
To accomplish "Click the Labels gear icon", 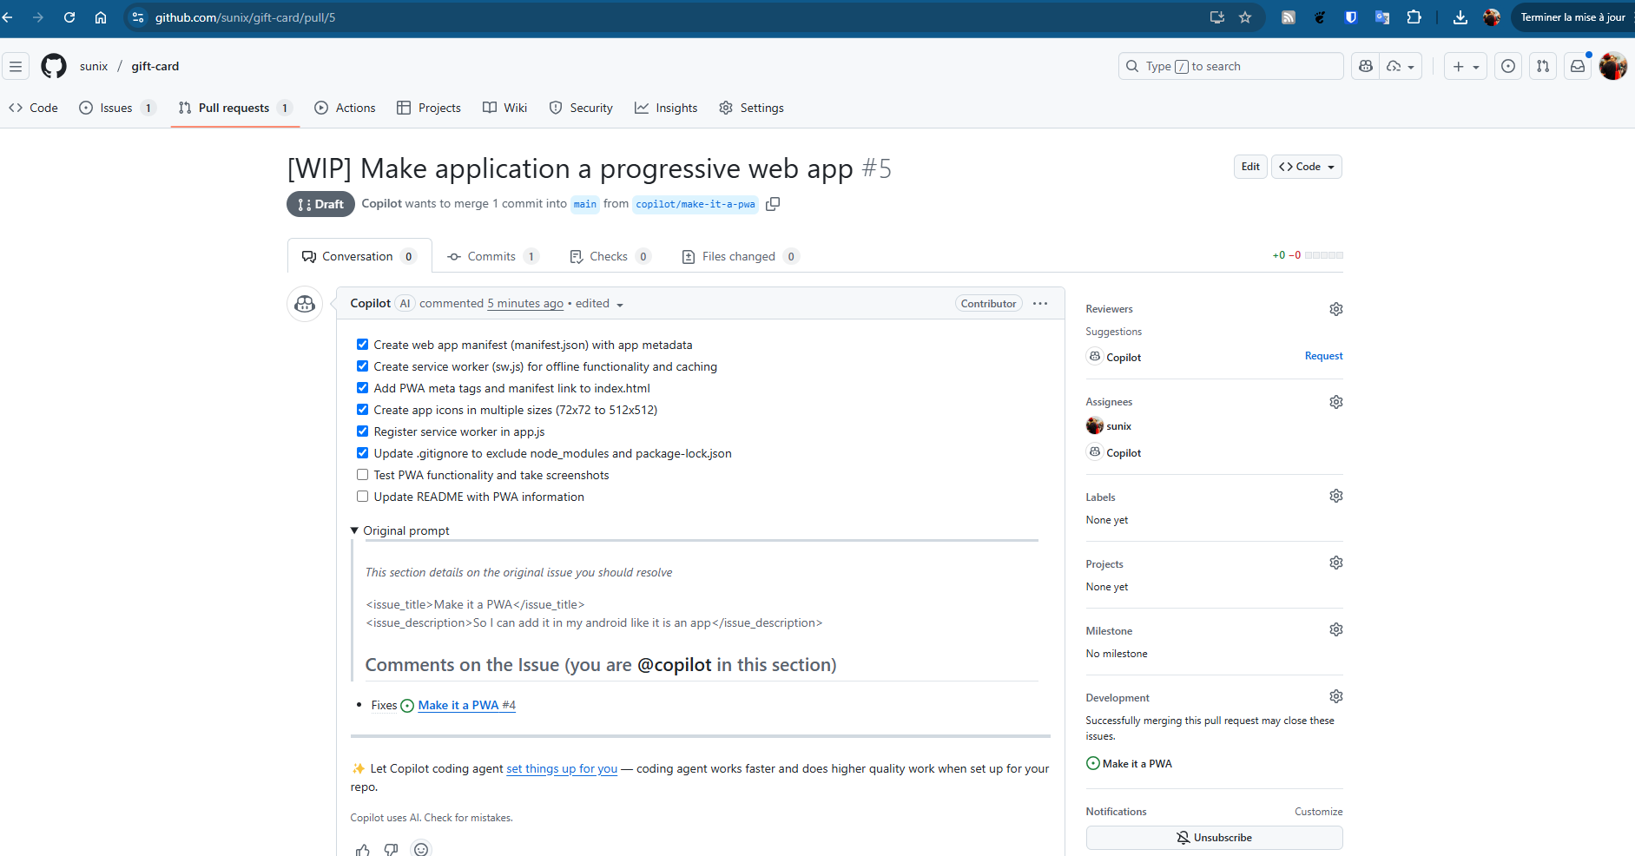I will [x=1335, y=496].
